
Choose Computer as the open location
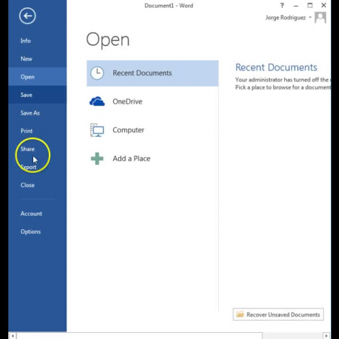click(153, 130)
